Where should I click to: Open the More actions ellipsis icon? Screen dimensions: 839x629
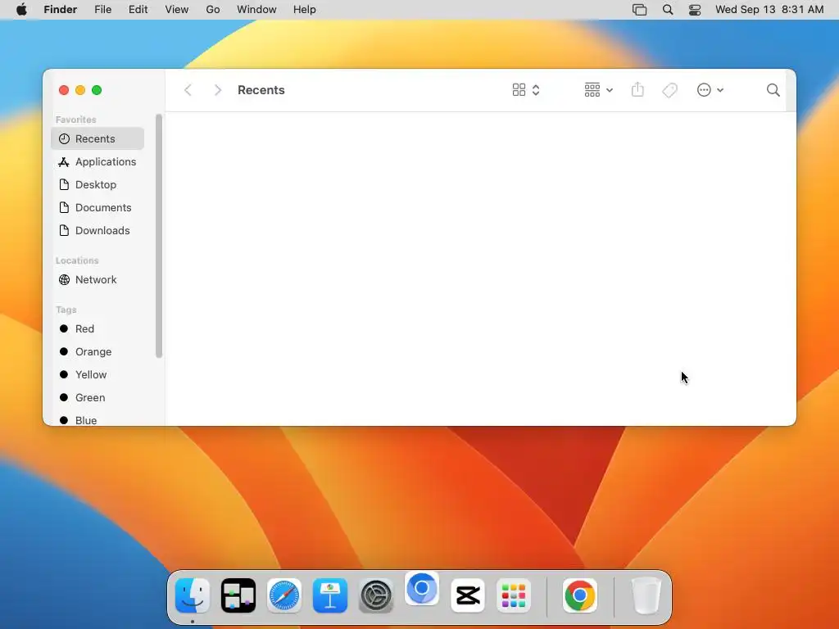(704, 90)
